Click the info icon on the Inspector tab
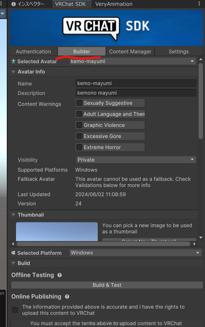 click(x=14, y=4)
